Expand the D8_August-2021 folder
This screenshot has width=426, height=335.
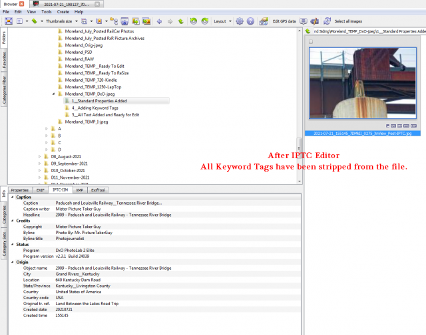pyautogui.click(x=40, y=156)
